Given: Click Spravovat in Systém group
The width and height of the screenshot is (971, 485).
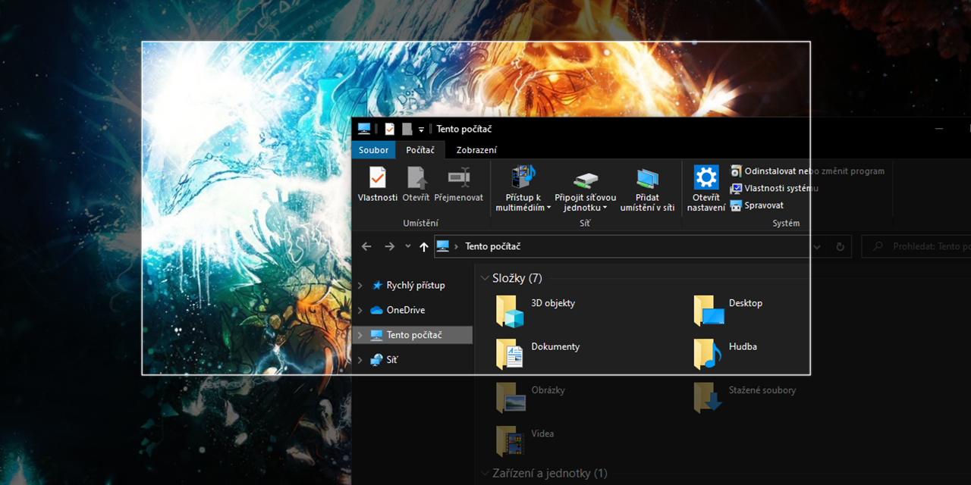Looking at the screenshot, I should coord(757,205).
